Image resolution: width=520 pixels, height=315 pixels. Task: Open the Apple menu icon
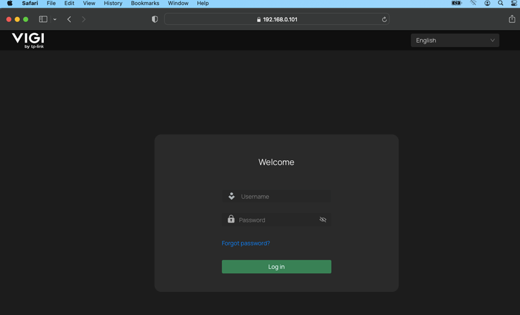pos(10,4)
